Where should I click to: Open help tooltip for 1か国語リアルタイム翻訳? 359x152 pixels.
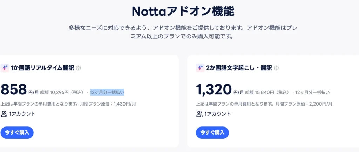point(78,68)
